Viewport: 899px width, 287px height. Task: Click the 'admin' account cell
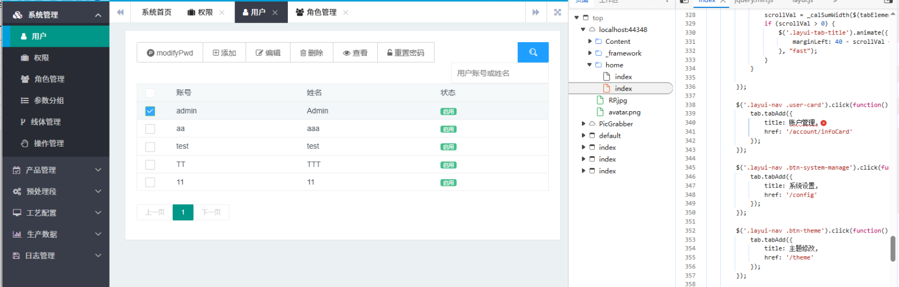point(187,111)
